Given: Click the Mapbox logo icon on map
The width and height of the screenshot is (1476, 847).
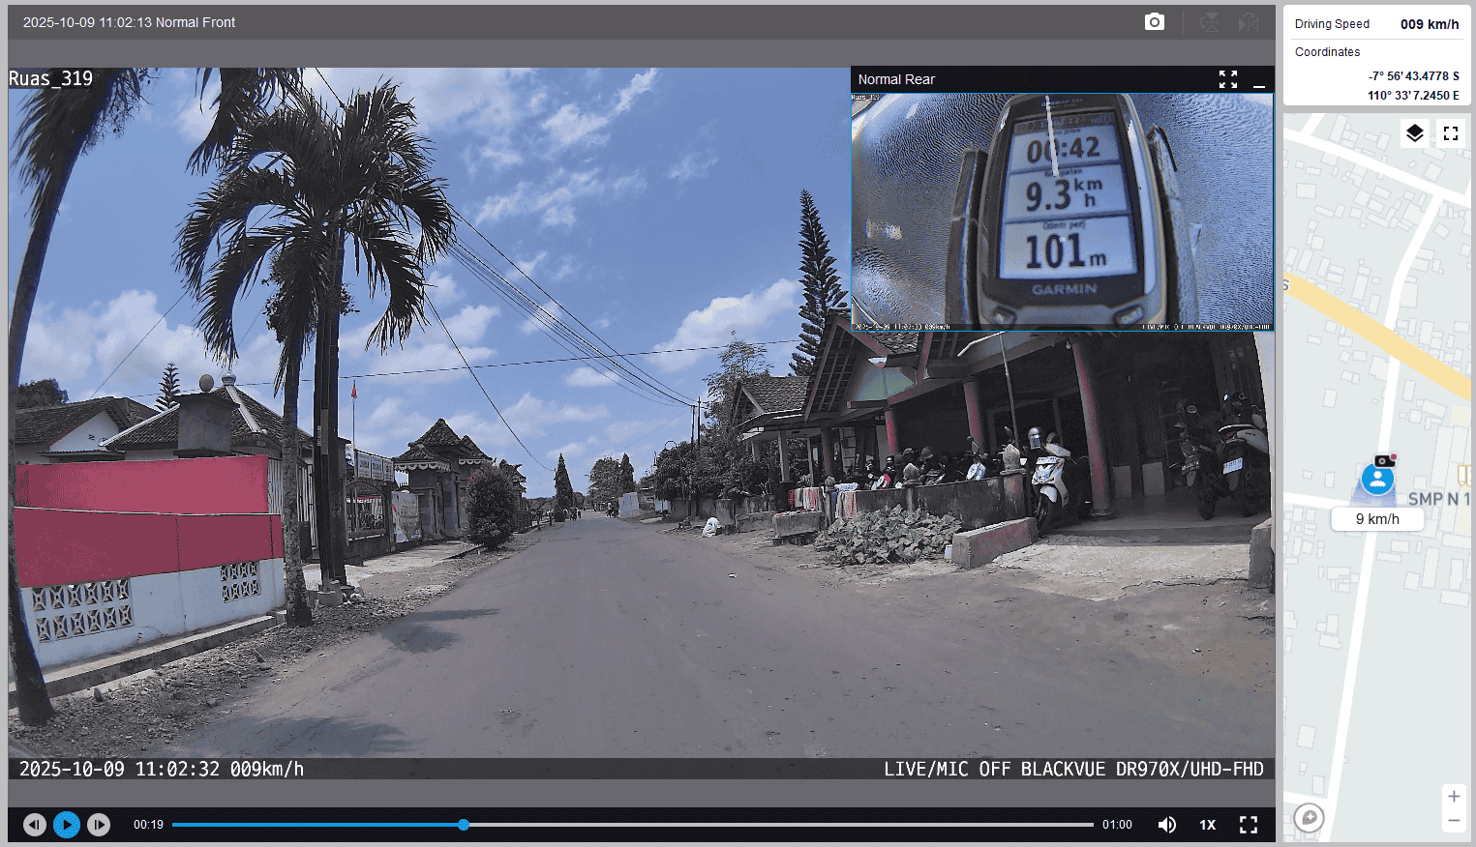Looking at the screenshot, I should (x=1309, y=818).
